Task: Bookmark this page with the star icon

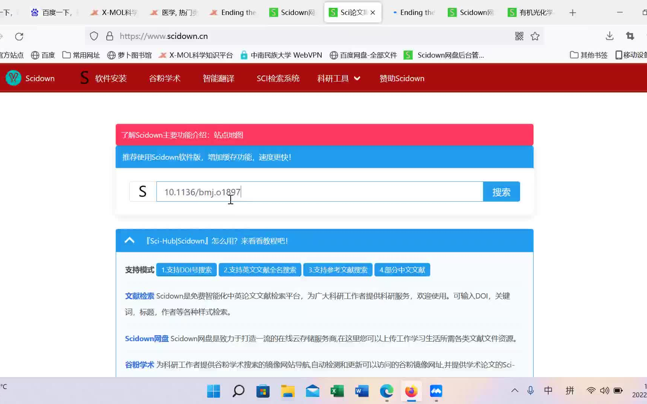Action: tap(535, 36)
